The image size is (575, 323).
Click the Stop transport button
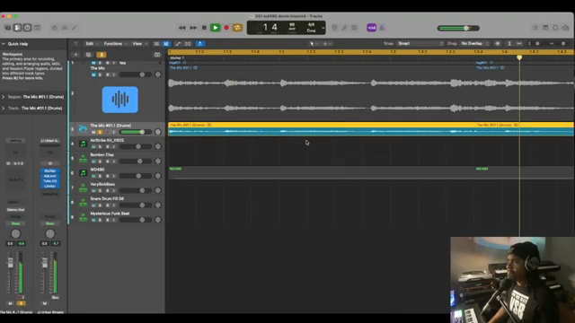pyautogui.click(x=204, y=28)
